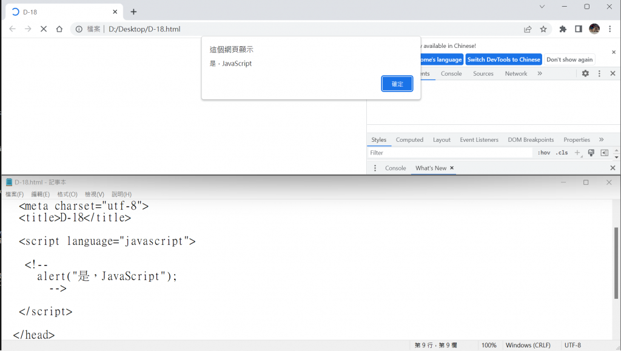Confirm the JavaScript alert with 確定
This screenshot has width=621, height=351.
click(397, 84)
